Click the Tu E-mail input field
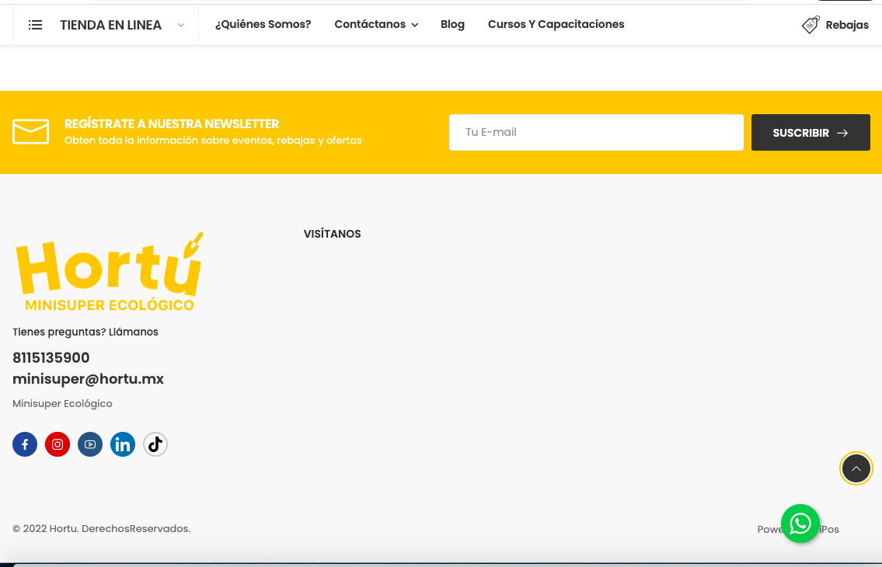882x567 pixels. click(596, 132)
